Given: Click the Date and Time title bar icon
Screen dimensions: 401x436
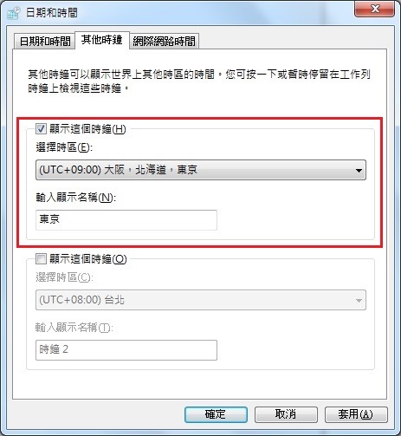Looking at the screenshot, I should (14, 13).
